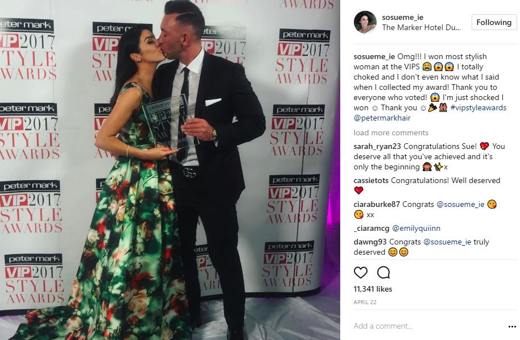520x340 pixels.
Task: Open _ciaramcg commenter profile
Action: (372, 229)
